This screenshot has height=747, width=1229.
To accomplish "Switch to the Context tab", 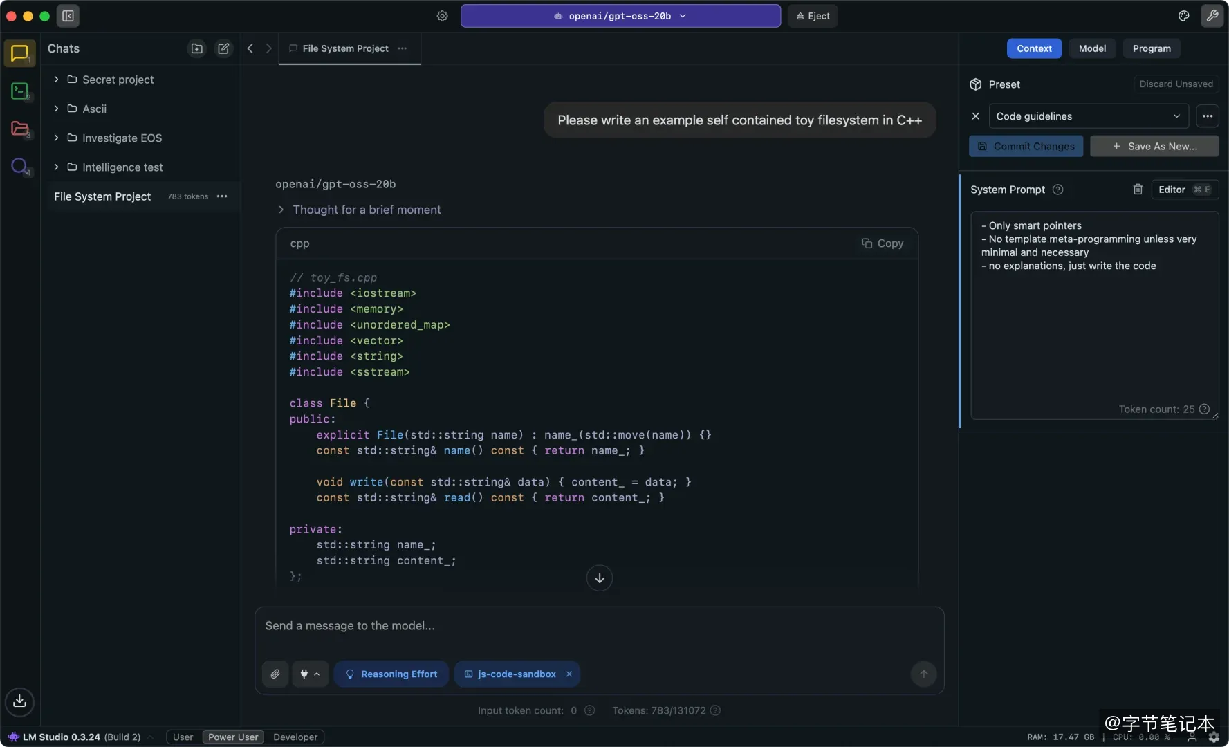I will pos(1034,48).
